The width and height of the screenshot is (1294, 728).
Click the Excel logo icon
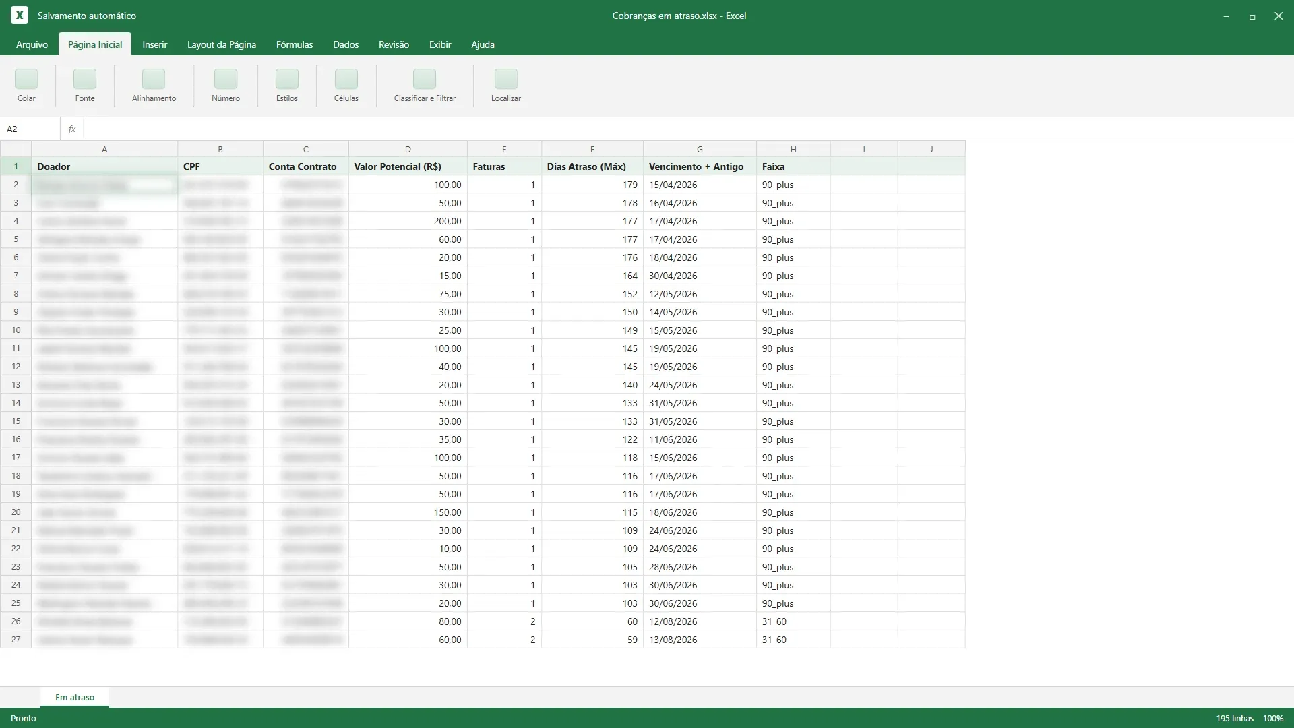20,15
